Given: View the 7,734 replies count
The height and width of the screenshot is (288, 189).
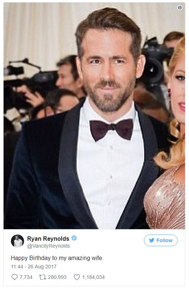Looking at the screenshot, I should [x=26, y=277].
